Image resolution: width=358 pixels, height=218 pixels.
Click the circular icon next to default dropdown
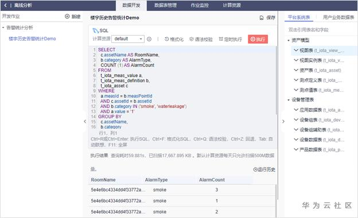[149, 39]
